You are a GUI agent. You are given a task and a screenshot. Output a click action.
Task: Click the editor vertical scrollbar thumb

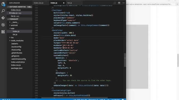click(125, 60)
